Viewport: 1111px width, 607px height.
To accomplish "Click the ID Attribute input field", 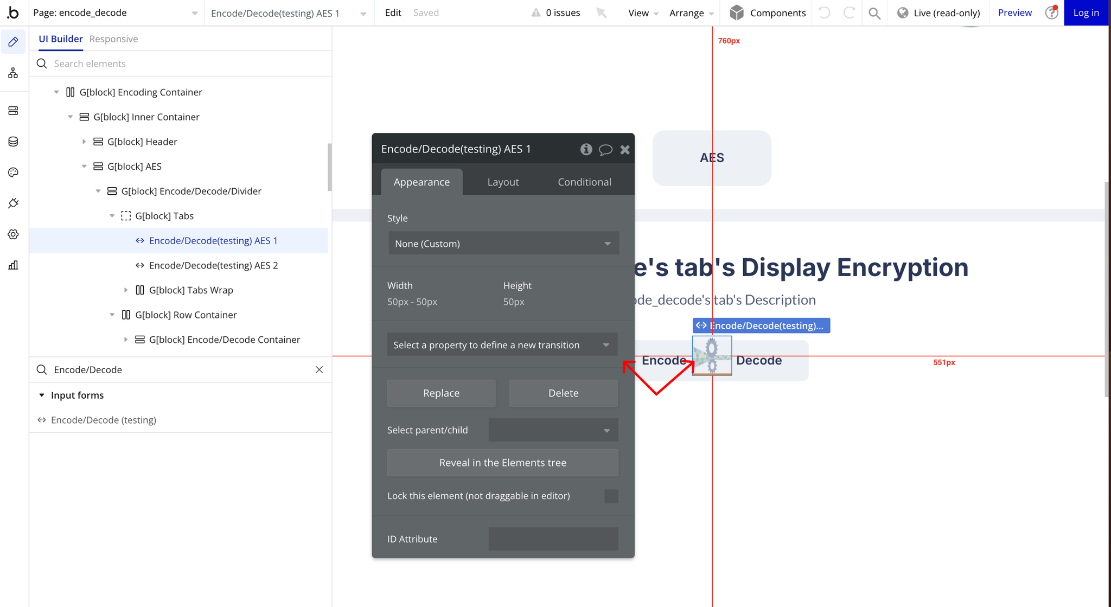I will pyautogui.click(x=553, y=538).
